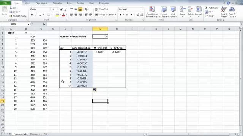Open Font dialog launcher

(66, 20)
